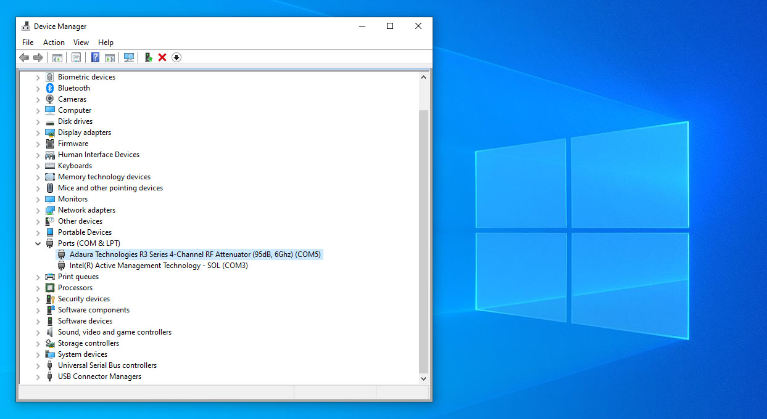Click the Network adapters icon
The width and height of the screenshot is (767, 419).
(x=50, y=210)
